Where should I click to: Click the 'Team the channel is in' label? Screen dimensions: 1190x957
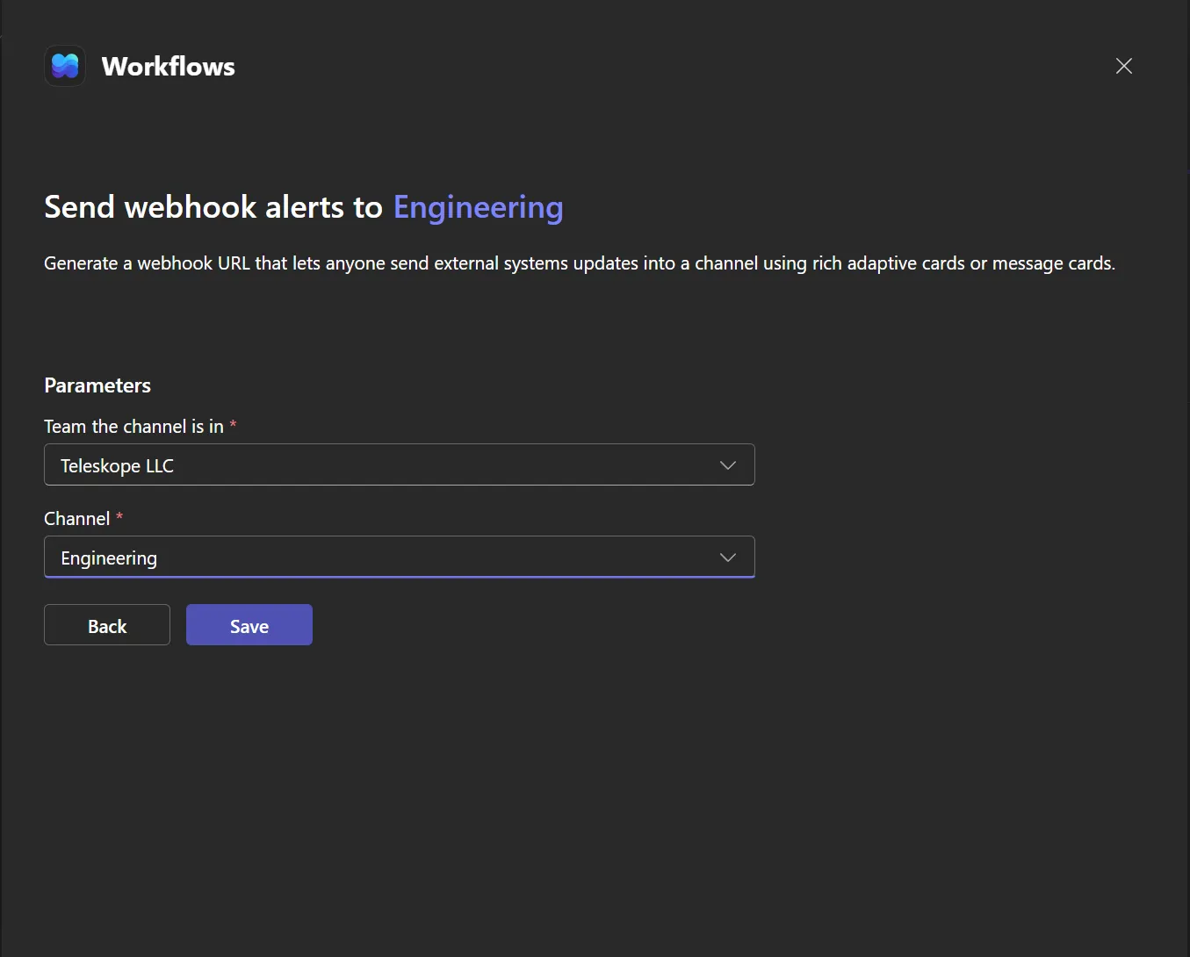(x=133, y=427)
